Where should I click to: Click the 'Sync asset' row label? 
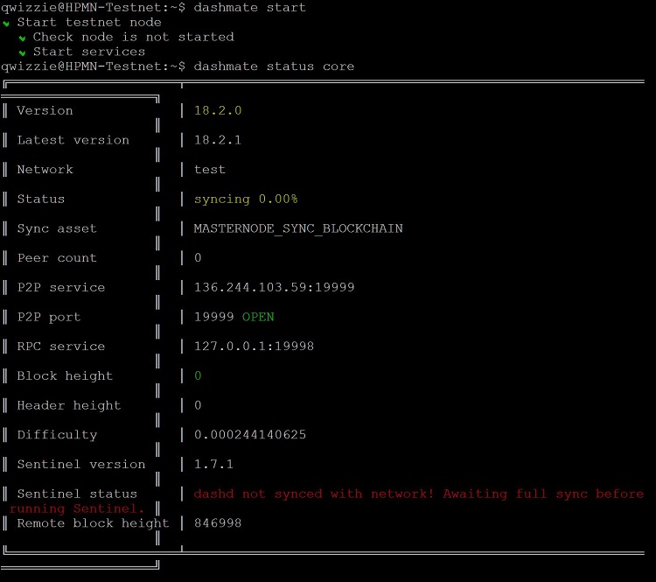click(57, 228)
